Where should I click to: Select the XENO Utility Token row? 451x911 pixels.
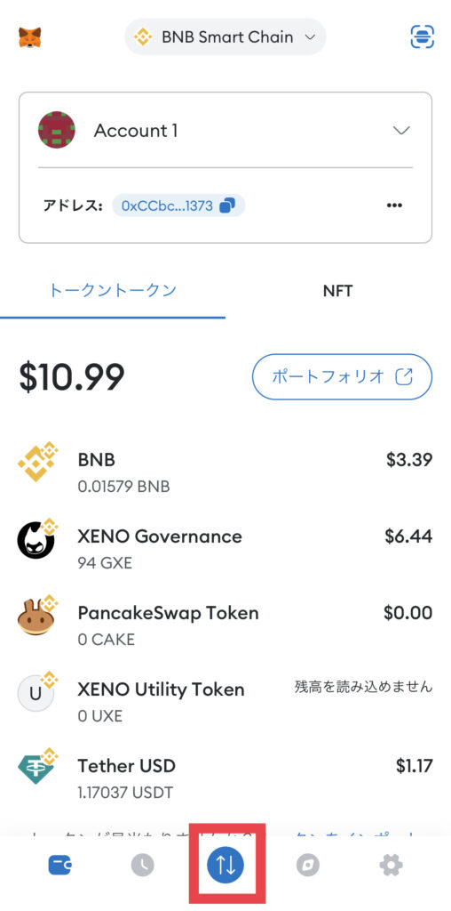(x=225, y=702)
